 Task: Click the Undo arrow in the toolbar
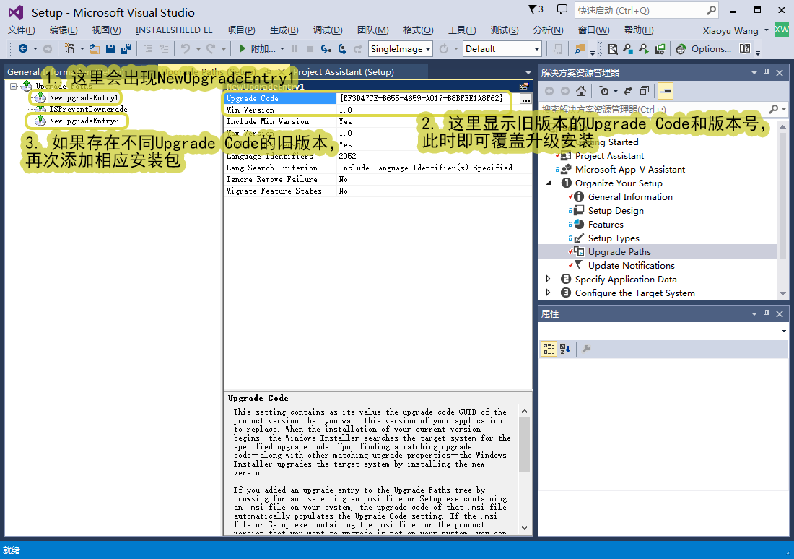click(186, 48)
